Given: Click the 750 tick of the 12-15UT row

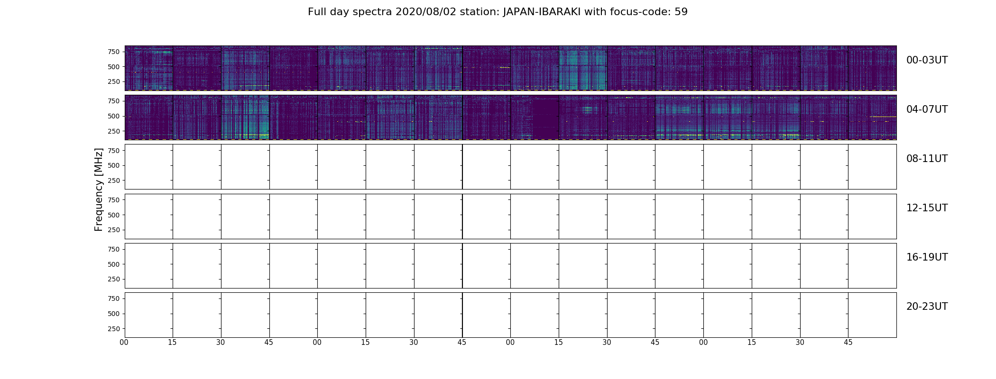Looking at the screenshot, I should 114,200.
